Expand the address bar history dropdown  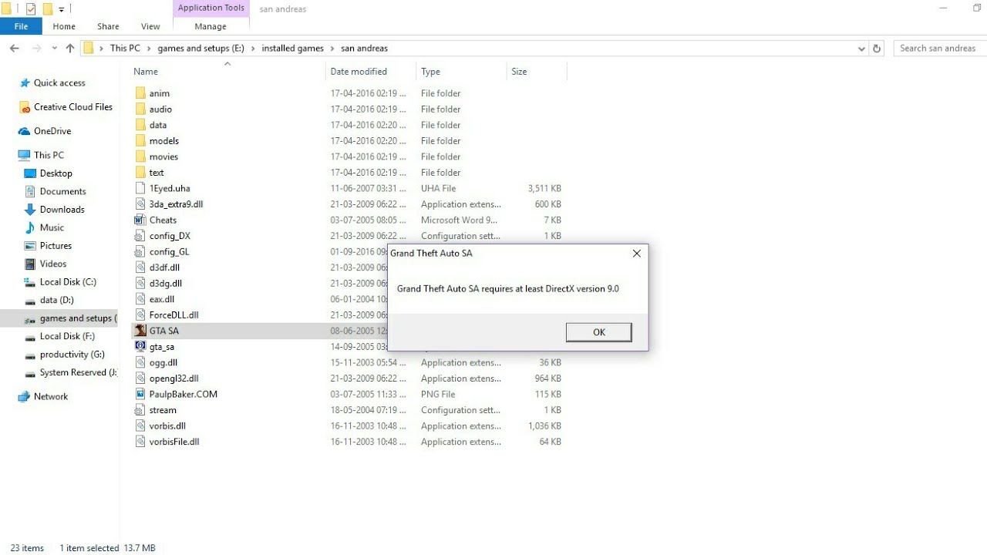pos(861,48)
